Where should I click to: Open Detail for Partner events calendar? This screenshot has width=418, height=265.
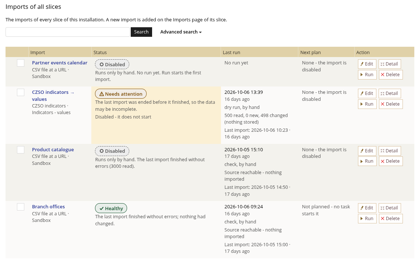tap(390, 64)
